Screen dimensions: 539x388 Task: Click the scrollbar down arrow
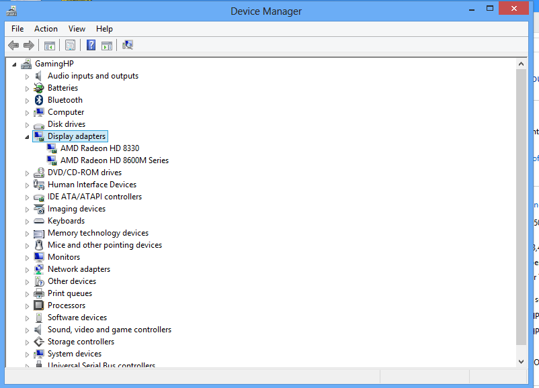pos(522,361)
